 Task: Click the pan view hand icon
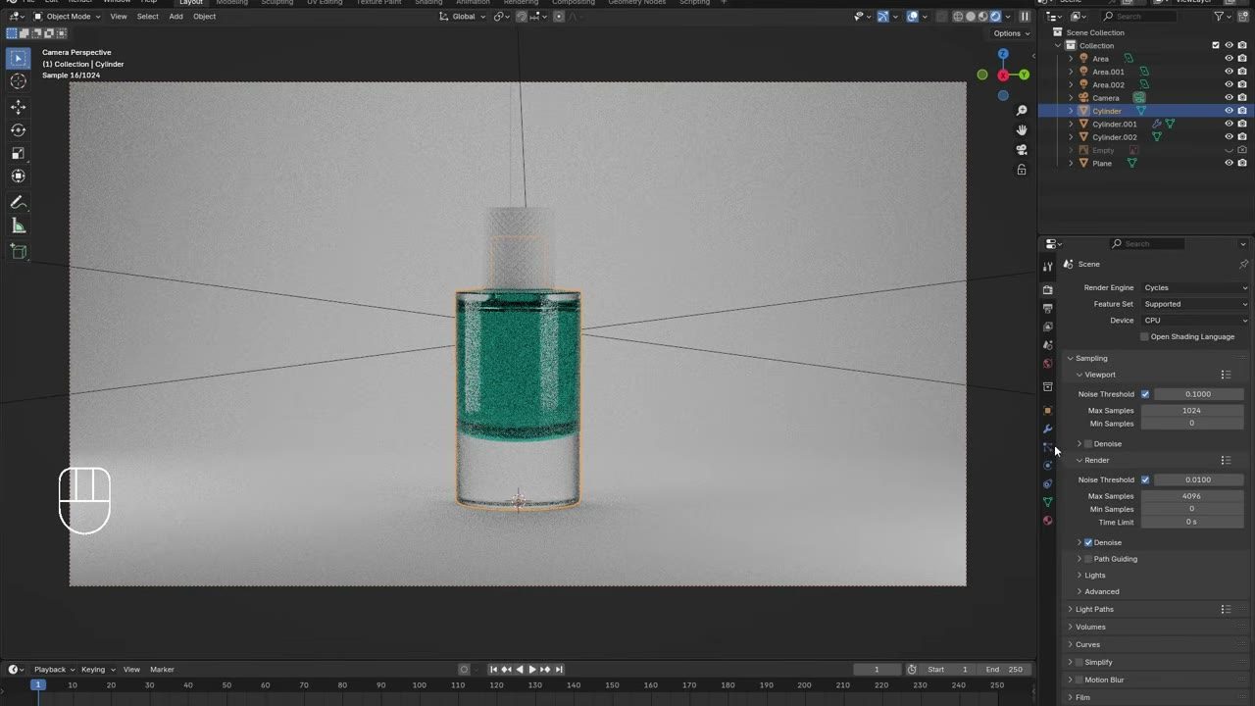click(1022, 130)
